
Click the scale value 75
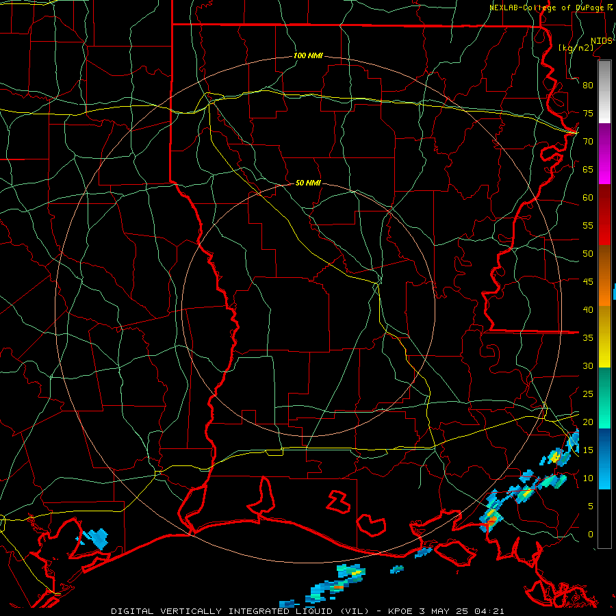(x=588, y=114)
